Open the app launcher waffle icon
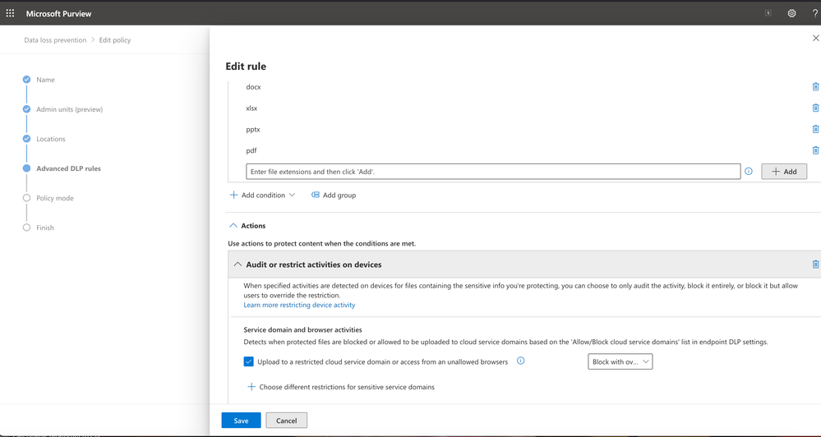Screen dimensions: 821x437 pos(10,13)
